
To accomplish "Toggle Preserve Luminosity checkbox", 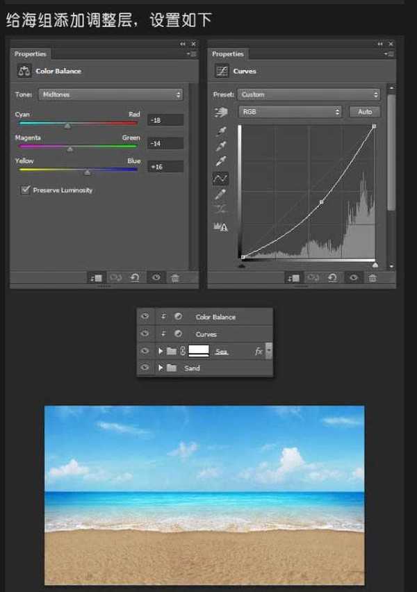I will [x=25, y=190].
